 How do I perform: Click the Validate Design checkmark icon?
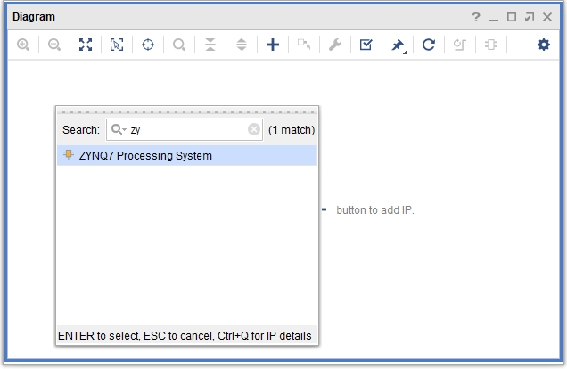[366, 45]
